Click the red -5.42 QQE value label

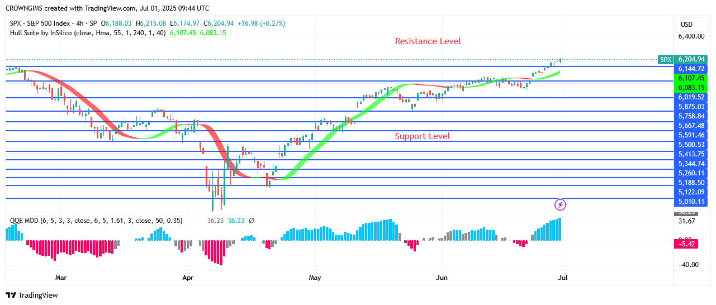click(x=687, y=245)
